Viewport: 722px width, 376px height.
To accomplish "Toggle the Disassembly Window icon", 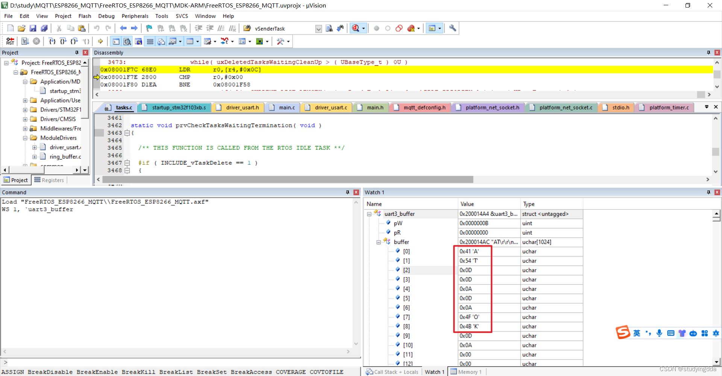I will pyautogui.click(x=127, y=41).
